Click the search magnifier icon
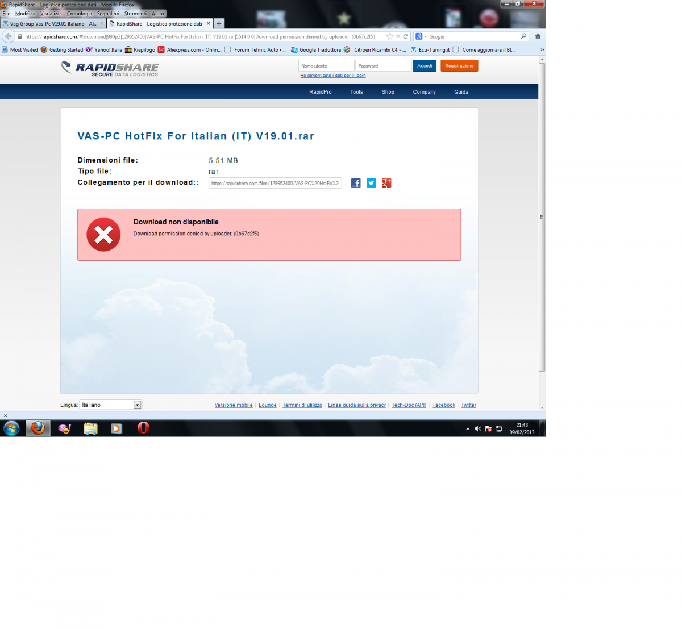Viewport: 682px width, 629px height. click(523, 36)
